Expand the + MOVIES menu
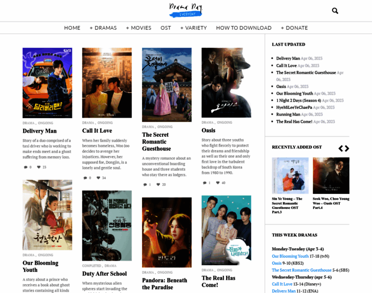The width and height of the screenshot is (372, 293). tap(139, 28)
